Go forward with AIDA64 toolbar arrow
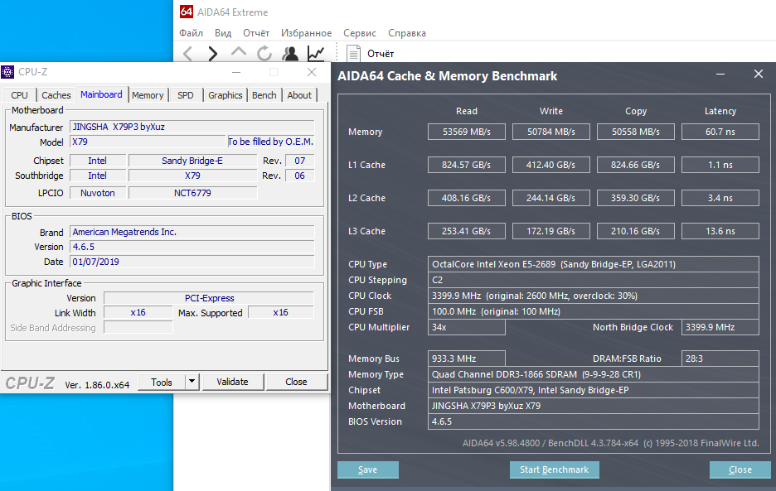 213,53
